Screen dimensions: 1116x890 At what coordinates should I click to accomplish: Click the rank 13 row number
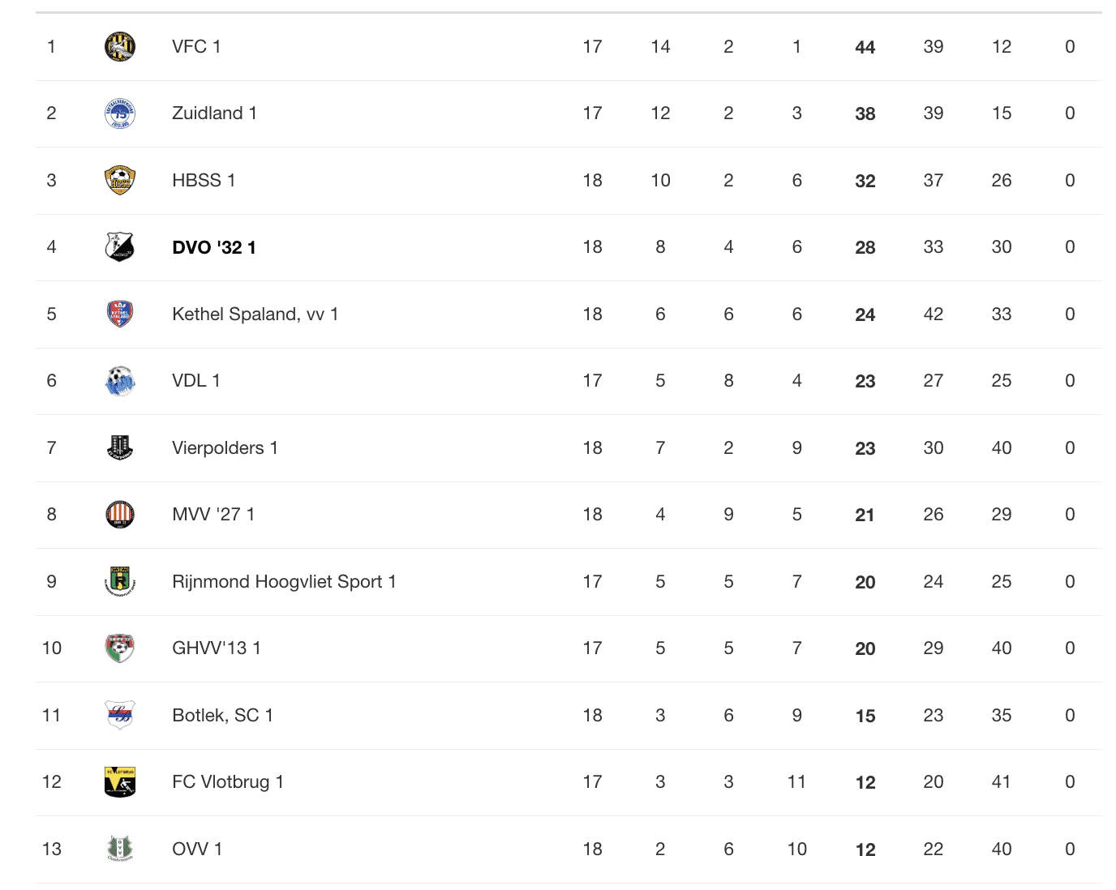click(x=52, y=849)
